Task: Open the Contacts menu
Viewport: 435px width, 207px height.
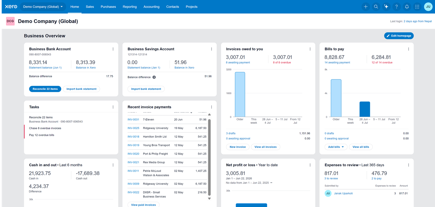Action: click(x=173, y=7)
